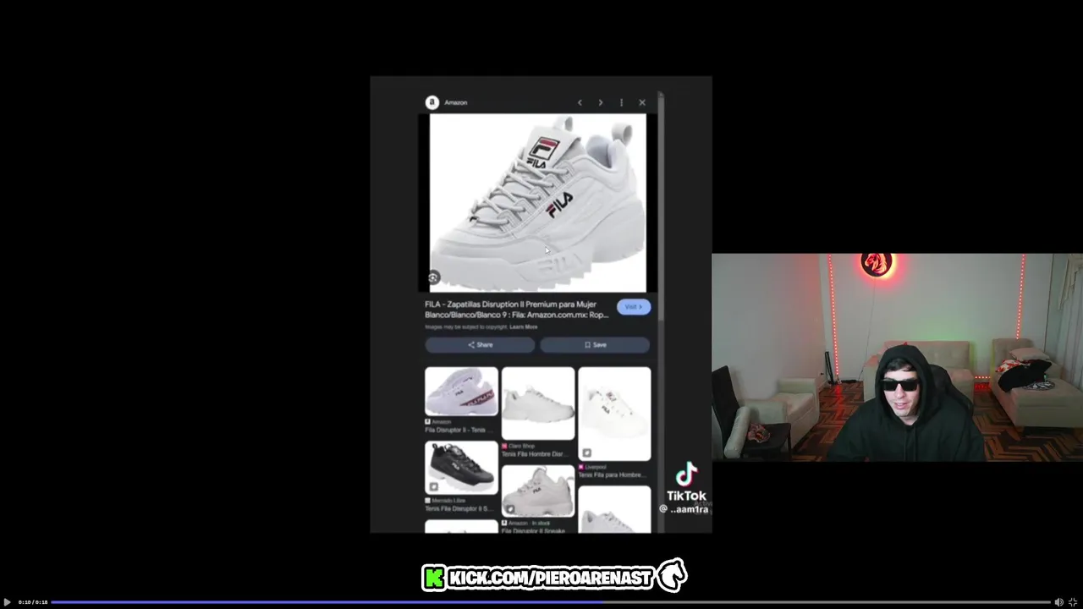Open the large white FILA shoe image
Image resolution: width=1083 pixels, height=609 pixels.
coord(538,203)
